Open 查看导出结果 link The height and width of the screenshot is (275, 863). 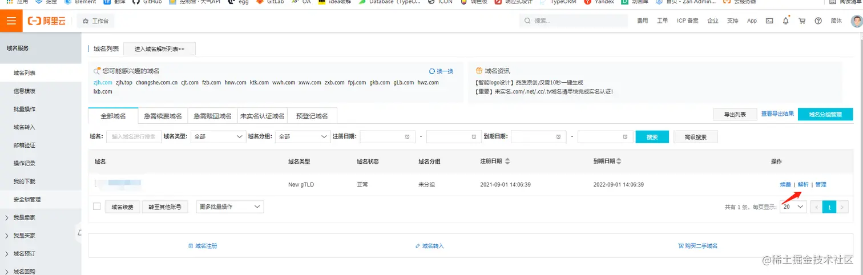(x=777, y=114)
